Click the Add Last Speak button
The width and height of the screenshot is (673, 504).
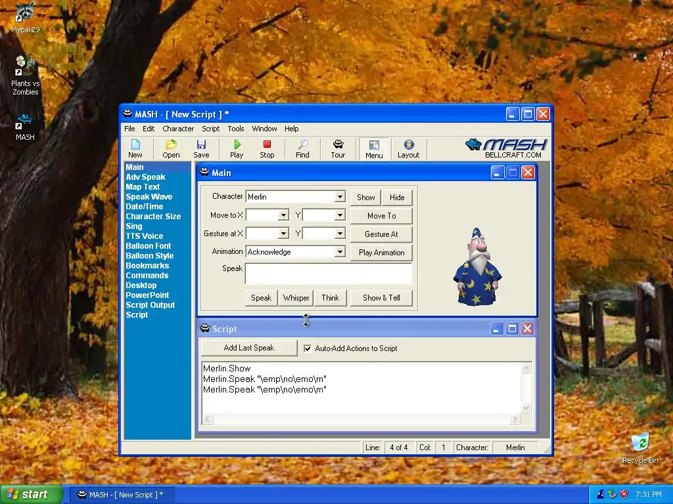249,348
